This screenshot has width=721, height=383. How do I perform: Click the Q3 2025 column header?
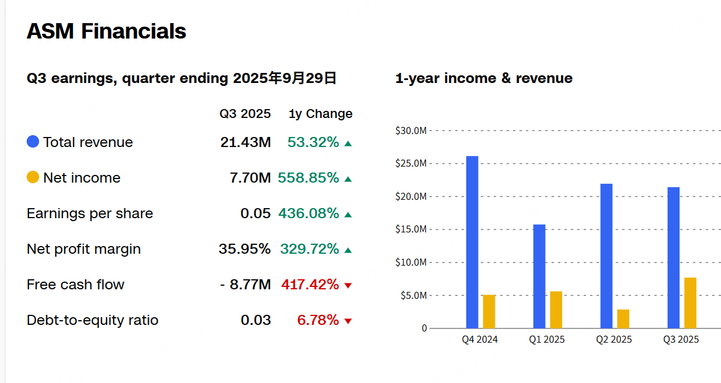pos(245,114)
